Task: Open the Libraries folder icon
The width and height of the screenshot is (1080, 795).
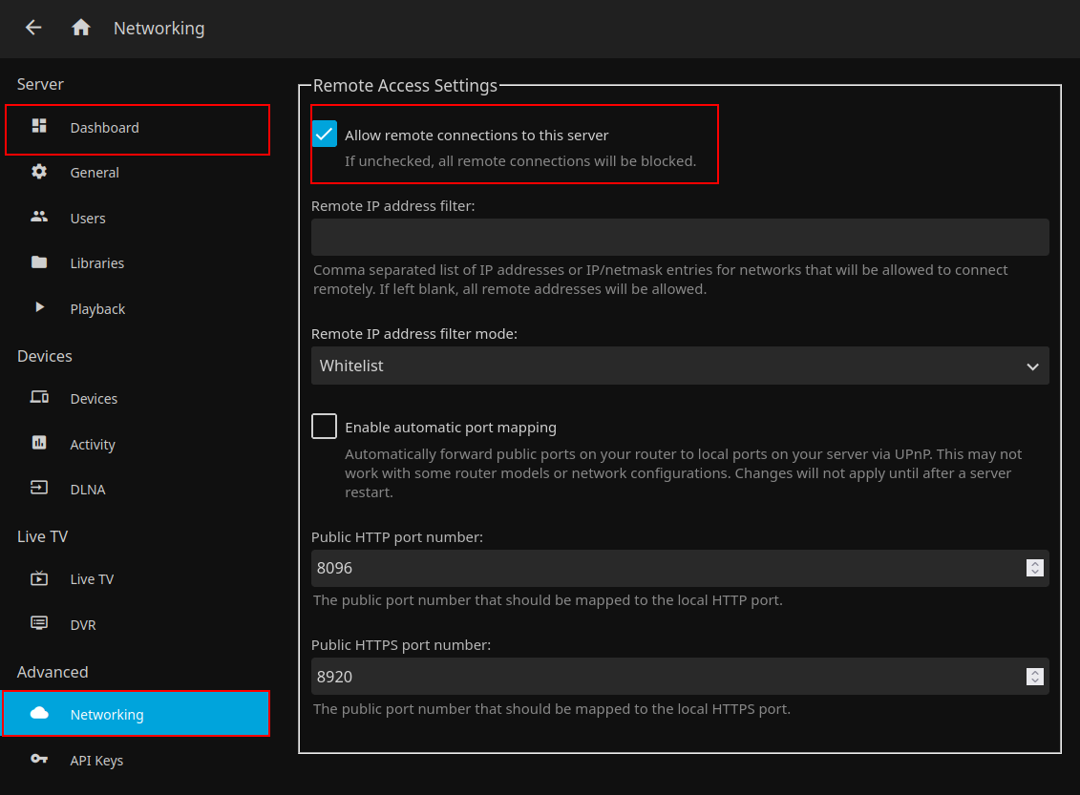Action: 39,262
